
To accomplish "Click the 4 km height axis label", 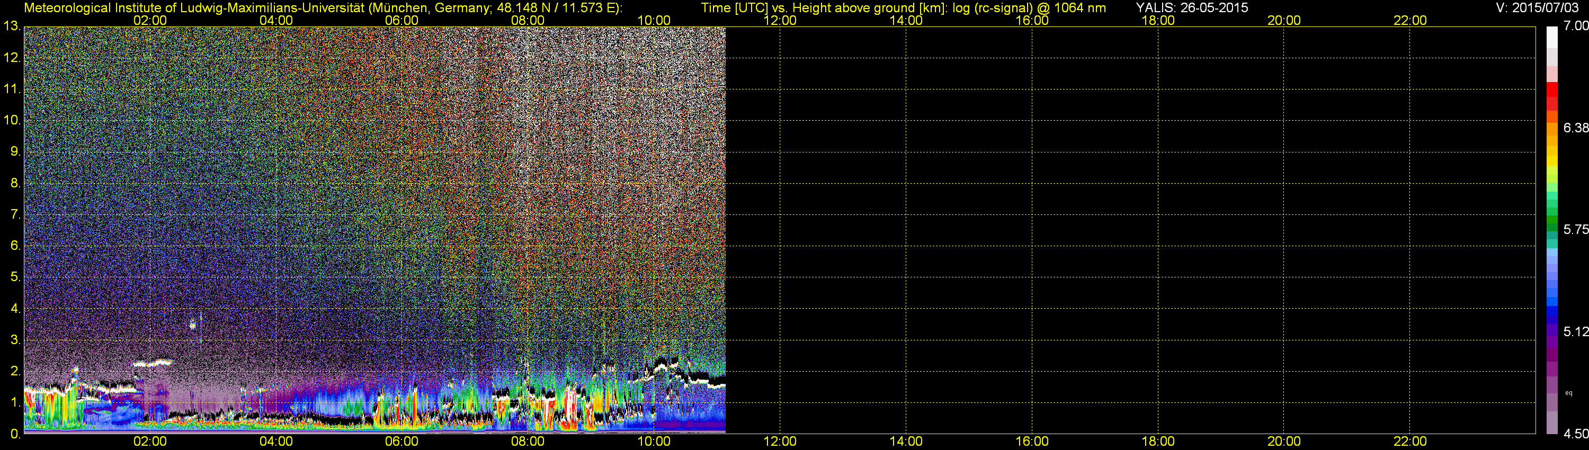I will pyautogui.click(x=15, y=308).
